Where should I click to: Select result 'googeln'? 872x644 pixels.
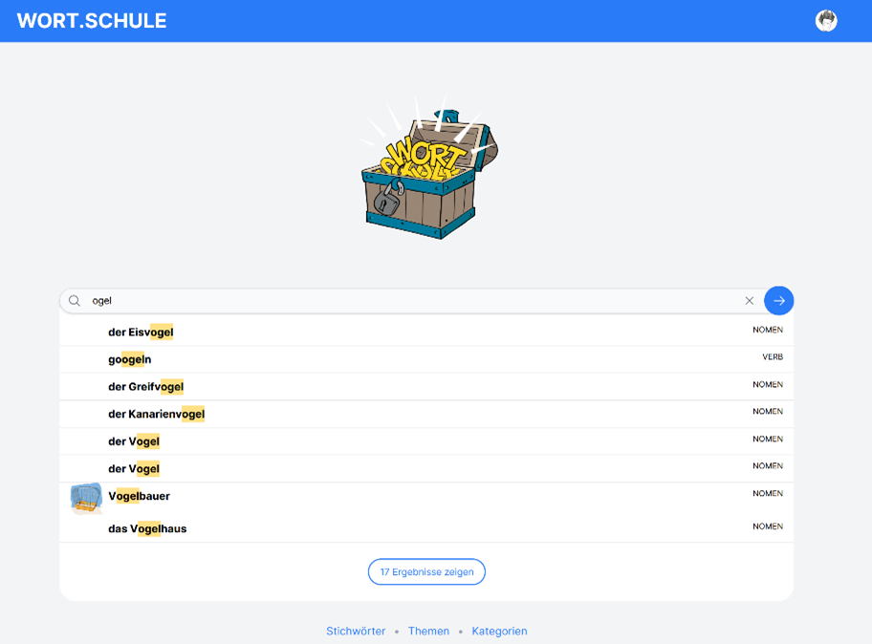point(426,359)
